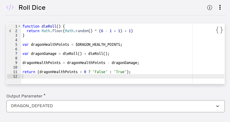
Task: Click the code script icon beside Roll Dice
Action: click(x=10, y=8)
